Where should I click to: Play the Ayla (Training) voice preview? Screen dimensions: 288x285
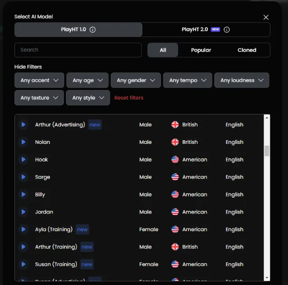24,229
